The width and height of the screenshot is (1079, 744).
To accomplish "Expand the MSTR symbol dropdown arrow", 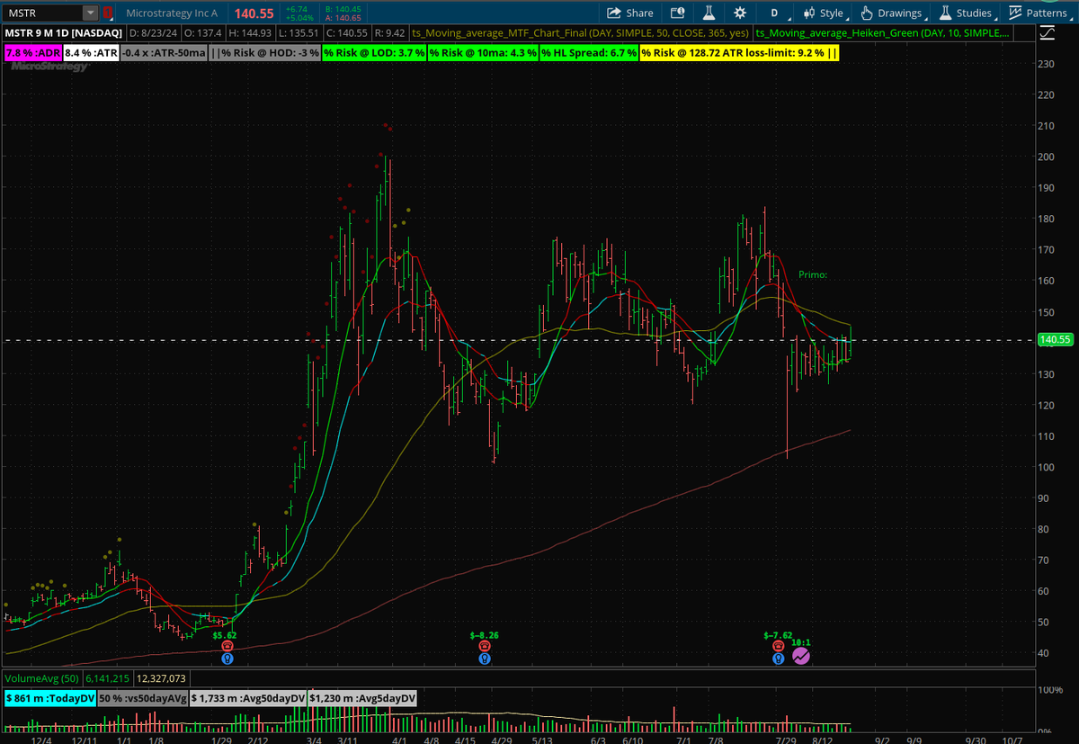I will click(x=90, y=13).
